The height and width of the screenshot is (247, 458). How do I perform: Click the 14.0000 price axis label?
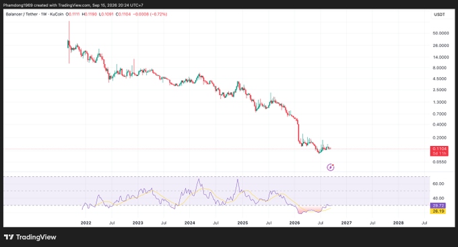point(440,57)
